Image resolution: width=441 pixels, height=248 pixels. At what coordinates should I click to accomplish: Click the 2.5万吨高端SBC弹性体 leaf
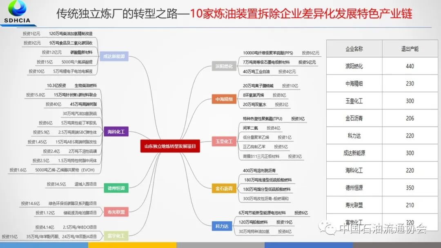pyautogui.click(x=77, y=132)
